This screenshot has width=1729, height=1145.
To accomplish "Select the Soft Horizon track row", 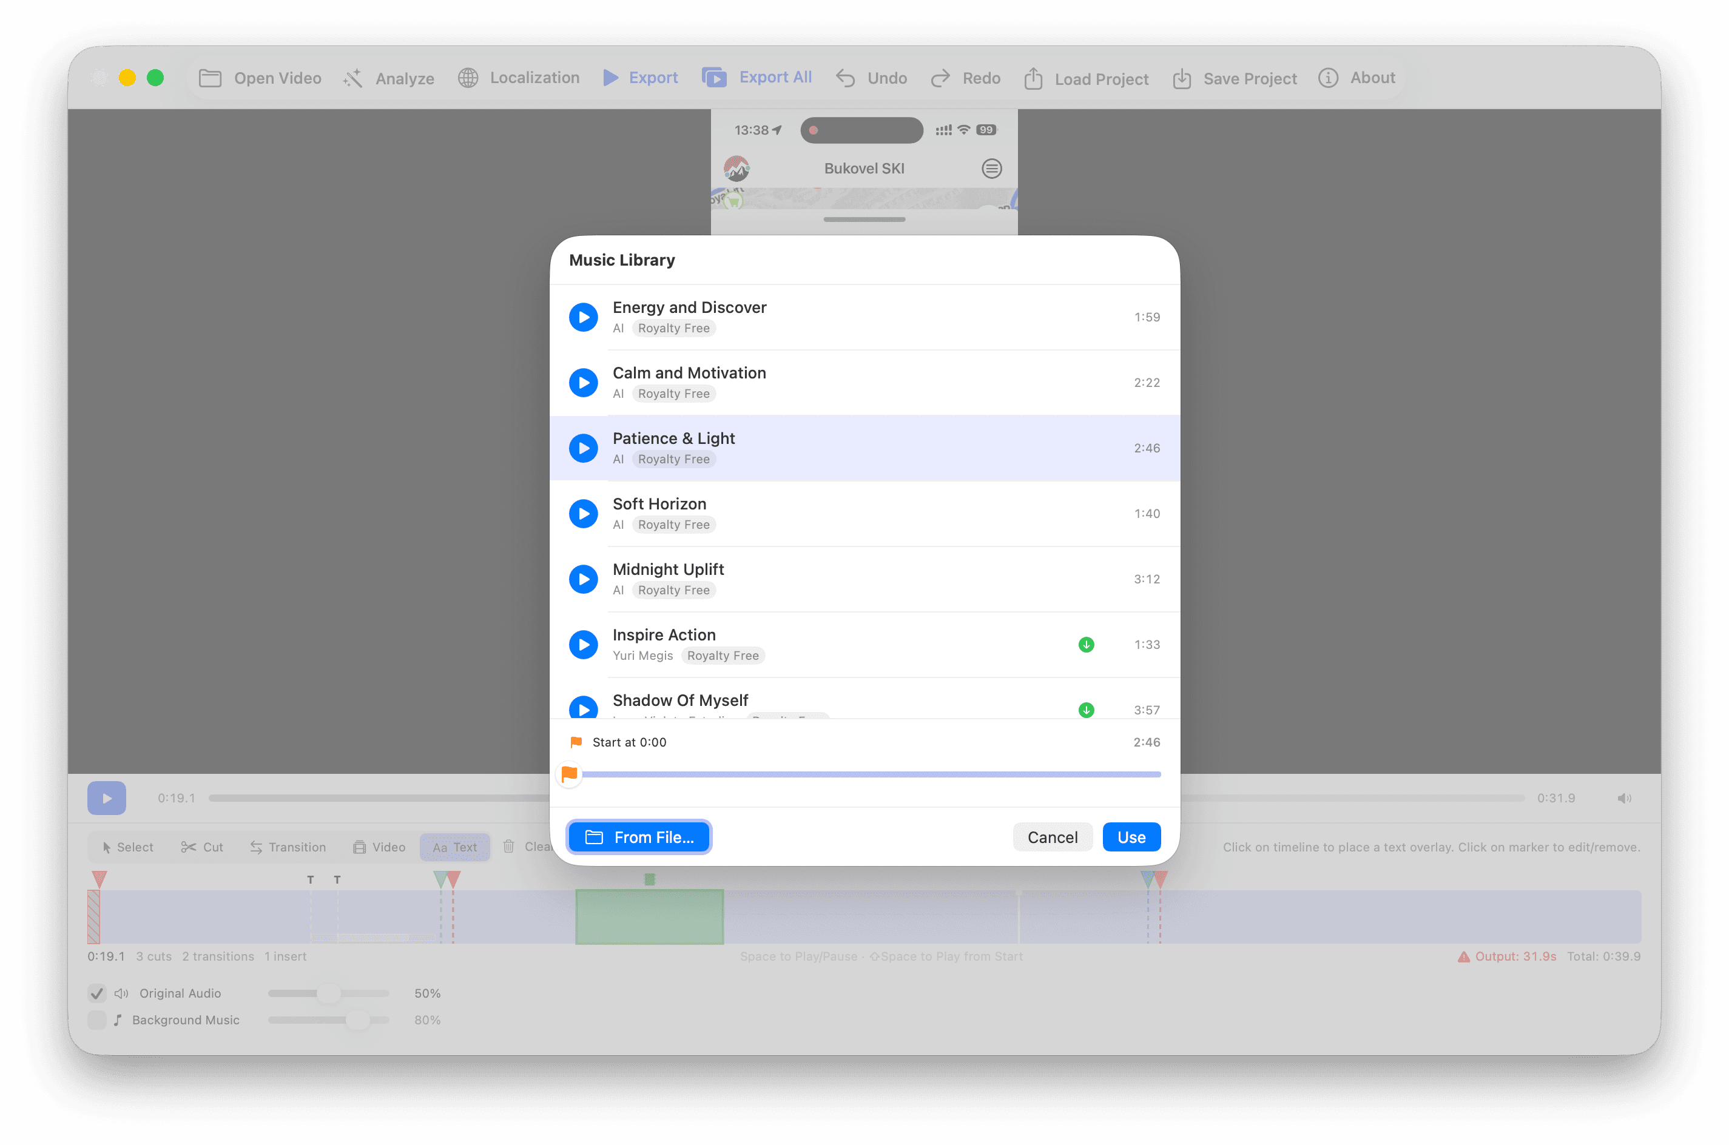I will point(864,513).
